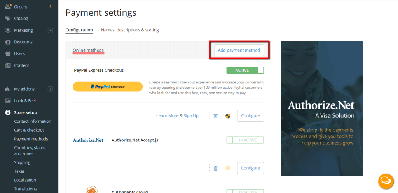
Task: Open Orders from the sidebar icon
Action: coord(8,7)
